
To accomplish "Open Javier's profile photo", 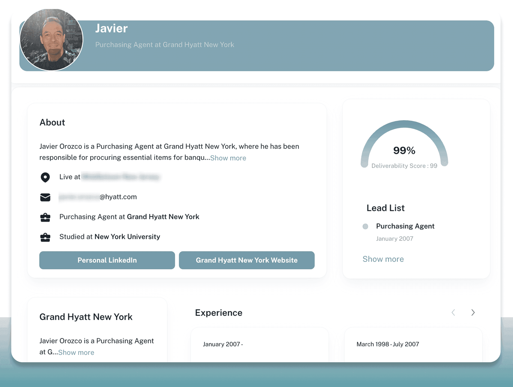I will (51, 40).
